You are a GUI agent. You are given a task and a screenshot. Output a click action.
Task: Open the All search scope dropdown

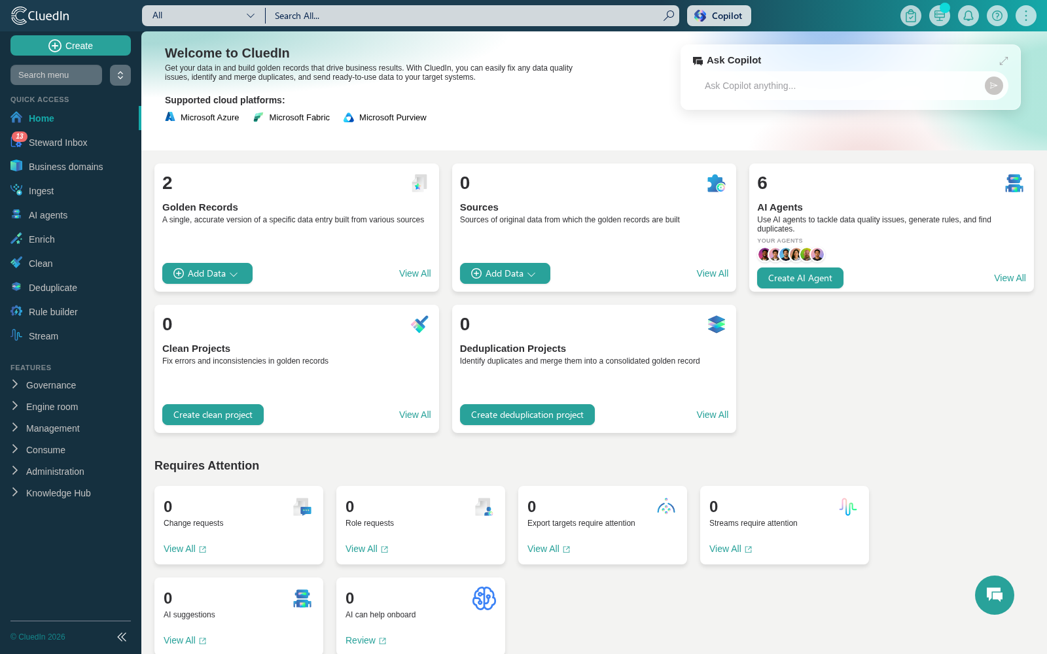coord(204,16)
